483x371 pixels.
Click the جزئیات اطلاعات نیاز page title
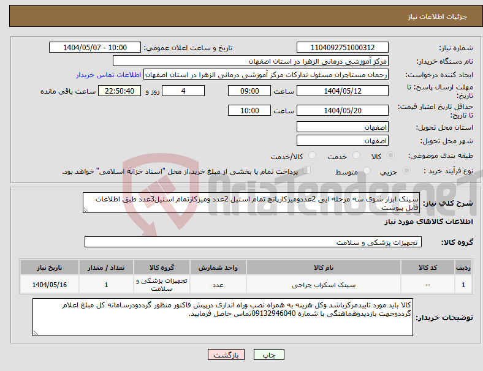click(438, 17)
